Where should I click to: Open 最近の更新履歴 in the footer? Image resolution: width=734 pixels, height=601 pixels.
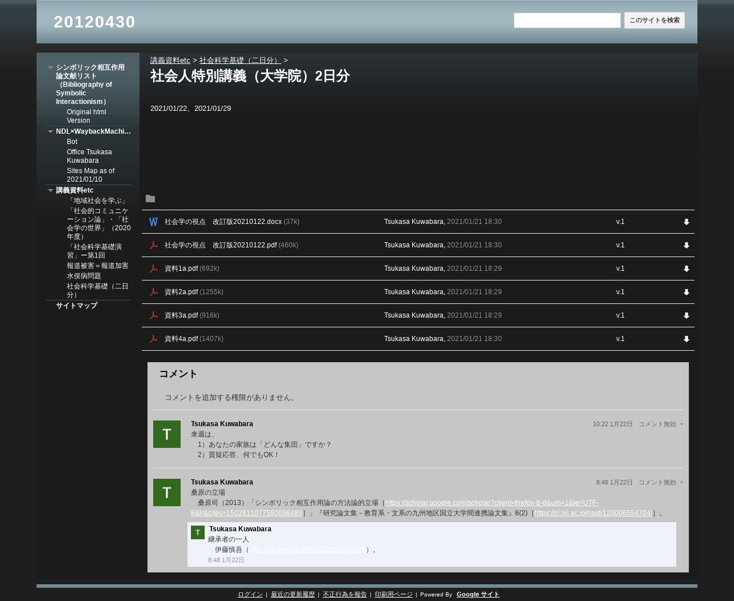coord(293,595)
